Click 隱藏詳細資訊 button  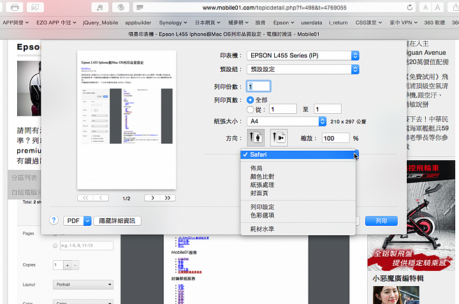click(117, 221)
